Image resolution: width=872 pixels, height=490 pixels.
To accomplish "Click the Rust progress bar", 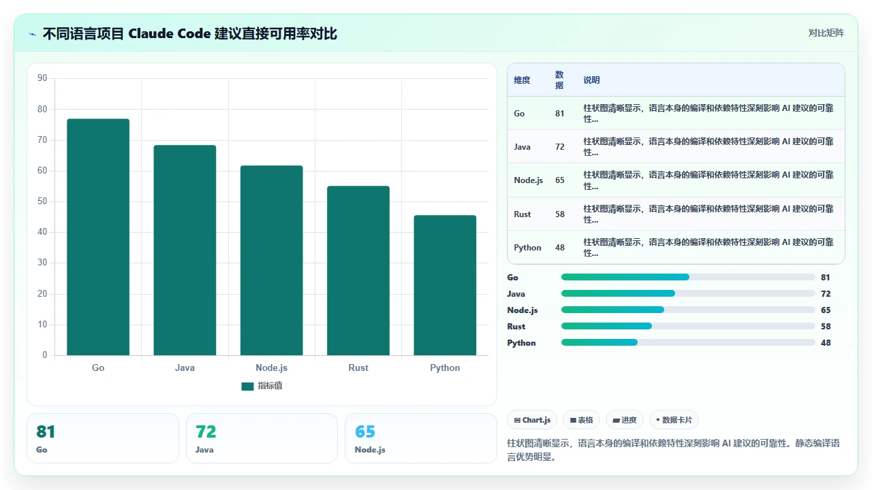I will pyautogui.click(x=688, y=326).
